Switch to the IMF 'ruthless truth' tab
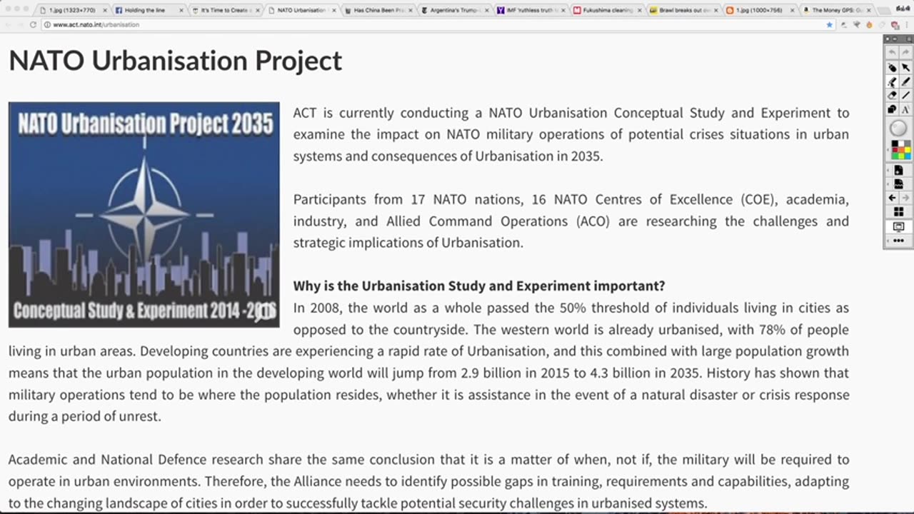 (531, 10)
